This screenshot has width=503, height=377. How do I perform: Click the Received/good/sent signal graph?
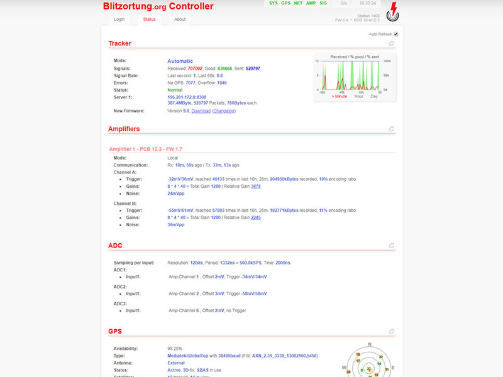355,77
